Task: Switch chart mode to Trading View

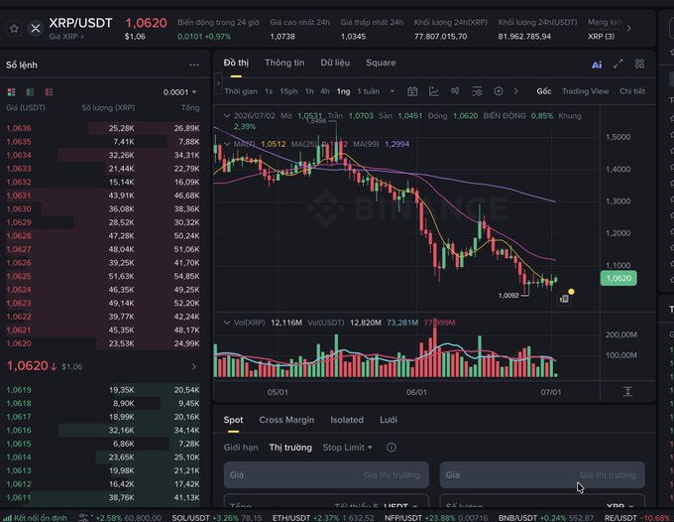Action: (586, 91)
